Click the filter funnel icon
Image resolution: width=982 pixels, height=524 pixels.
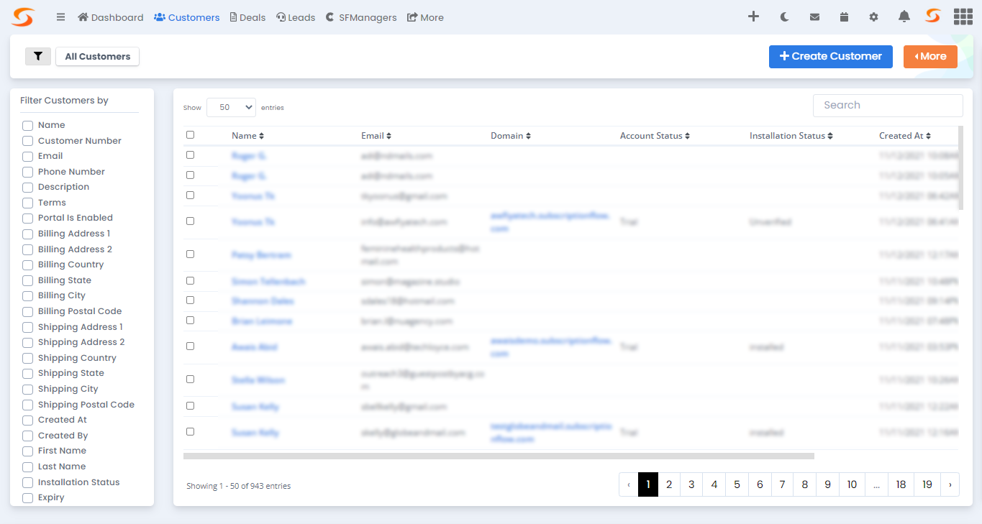tap(38, 56)
